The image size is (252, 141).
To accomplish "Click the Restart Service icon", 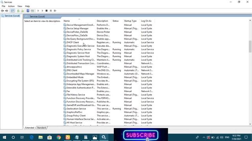I will pyautogui.click(x=55, y=11).
